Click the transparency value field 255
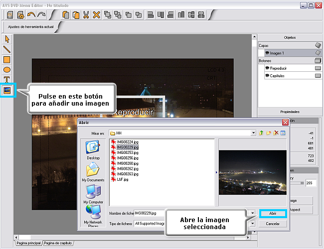 [x=311, y=183]
